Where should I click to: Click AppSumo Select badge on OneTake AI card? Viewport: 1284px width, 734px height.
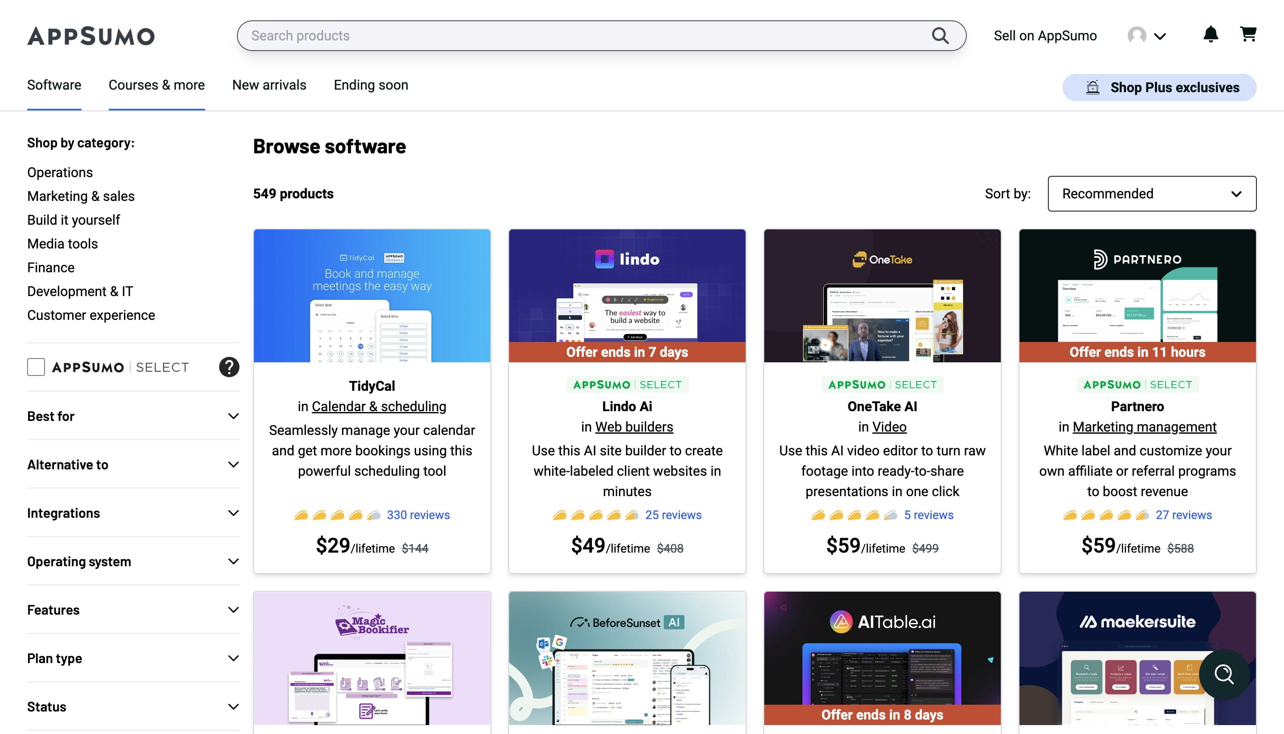tap(882, 385)
